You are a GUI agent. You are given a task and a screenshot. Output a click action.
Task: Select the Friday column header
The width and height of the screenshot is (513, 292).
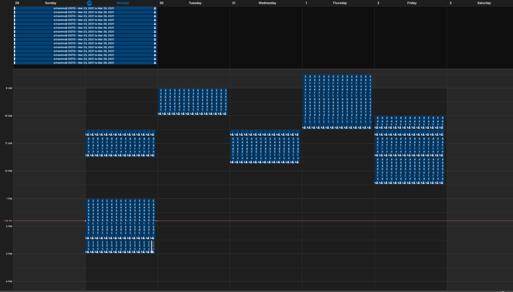pos(412,3)
